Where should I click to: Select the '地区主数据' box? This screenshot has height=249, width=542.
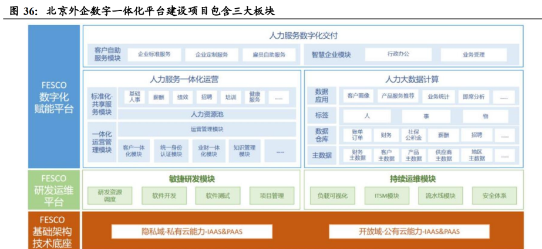pyautogui.click(x=477, y=155)
